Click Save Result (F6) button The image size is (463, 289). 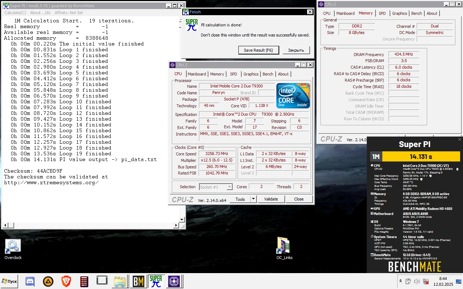click(x=258, y=50)
